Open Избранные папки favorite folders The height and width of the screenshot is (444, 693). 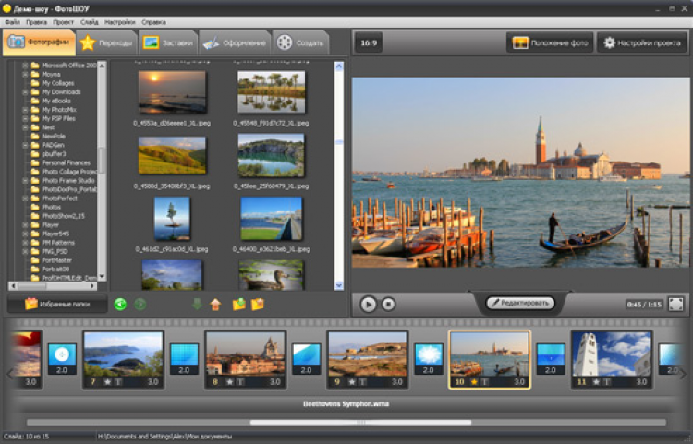(x=57, y=304)
